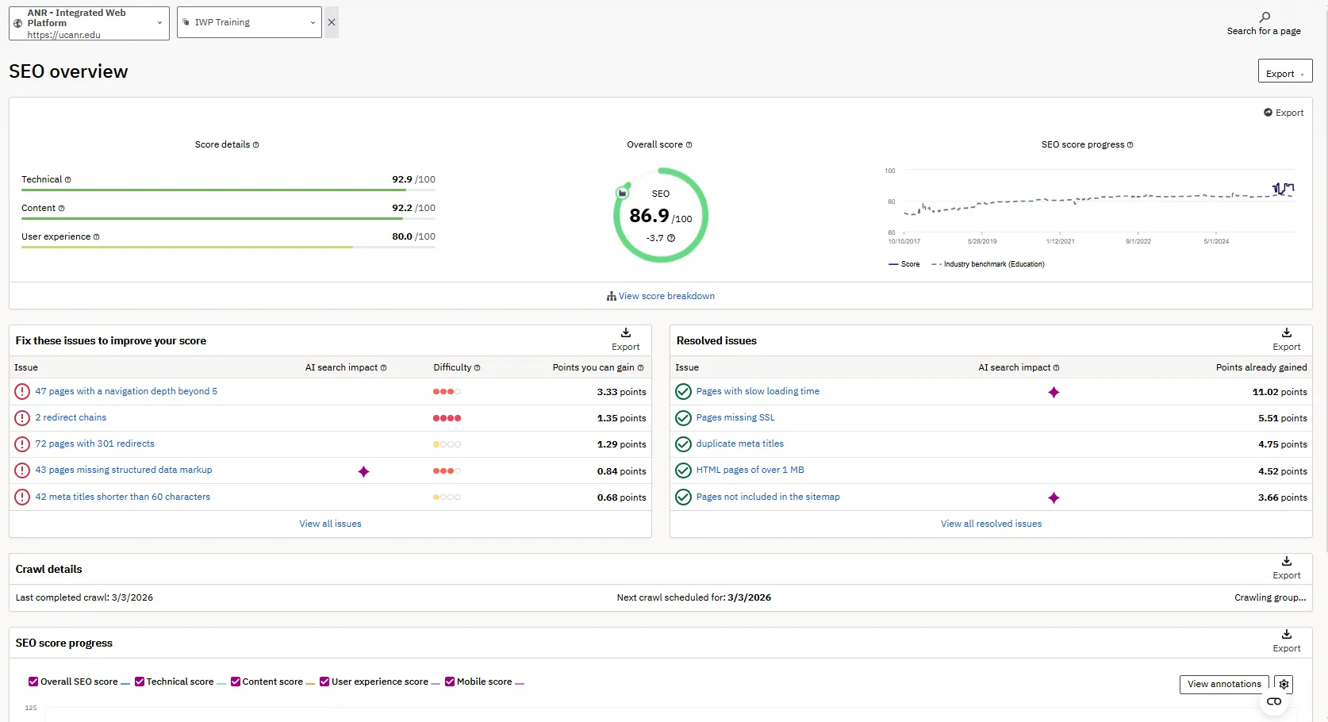1328x722 pixels.
Task: Open the IWP Training dropdown
Action: click(248, 22)
